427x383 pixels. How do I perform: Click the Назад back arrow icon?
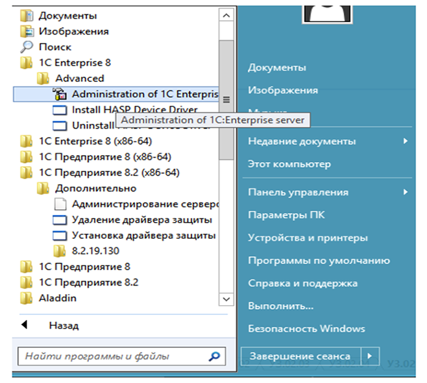(25, 325)
